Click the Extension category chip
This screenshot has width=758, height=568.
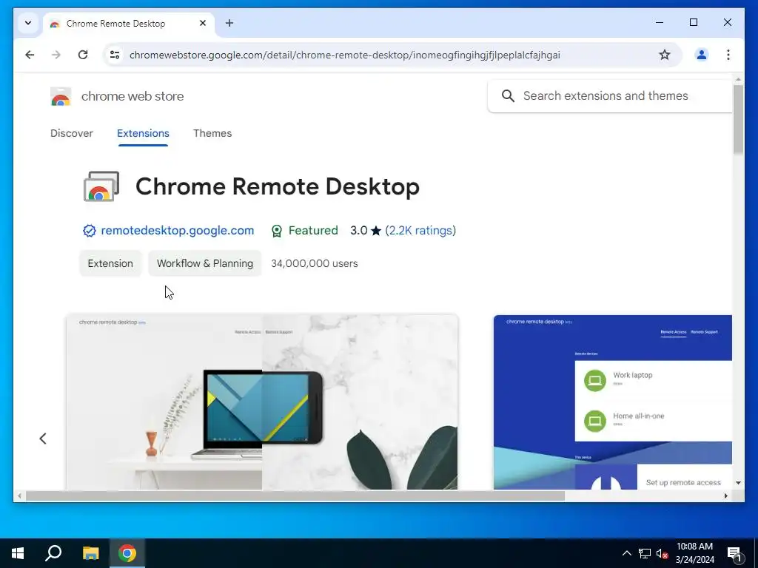[110, 263]
